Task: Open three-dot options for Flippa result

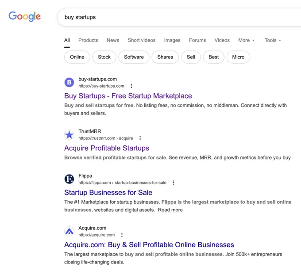Action: (174, 183)
